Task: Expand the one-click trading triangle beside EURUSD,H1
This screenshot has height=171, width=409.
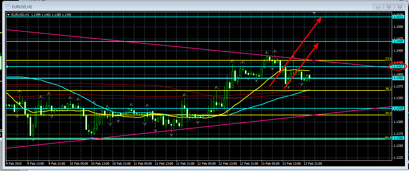Action: click(8, 15)
